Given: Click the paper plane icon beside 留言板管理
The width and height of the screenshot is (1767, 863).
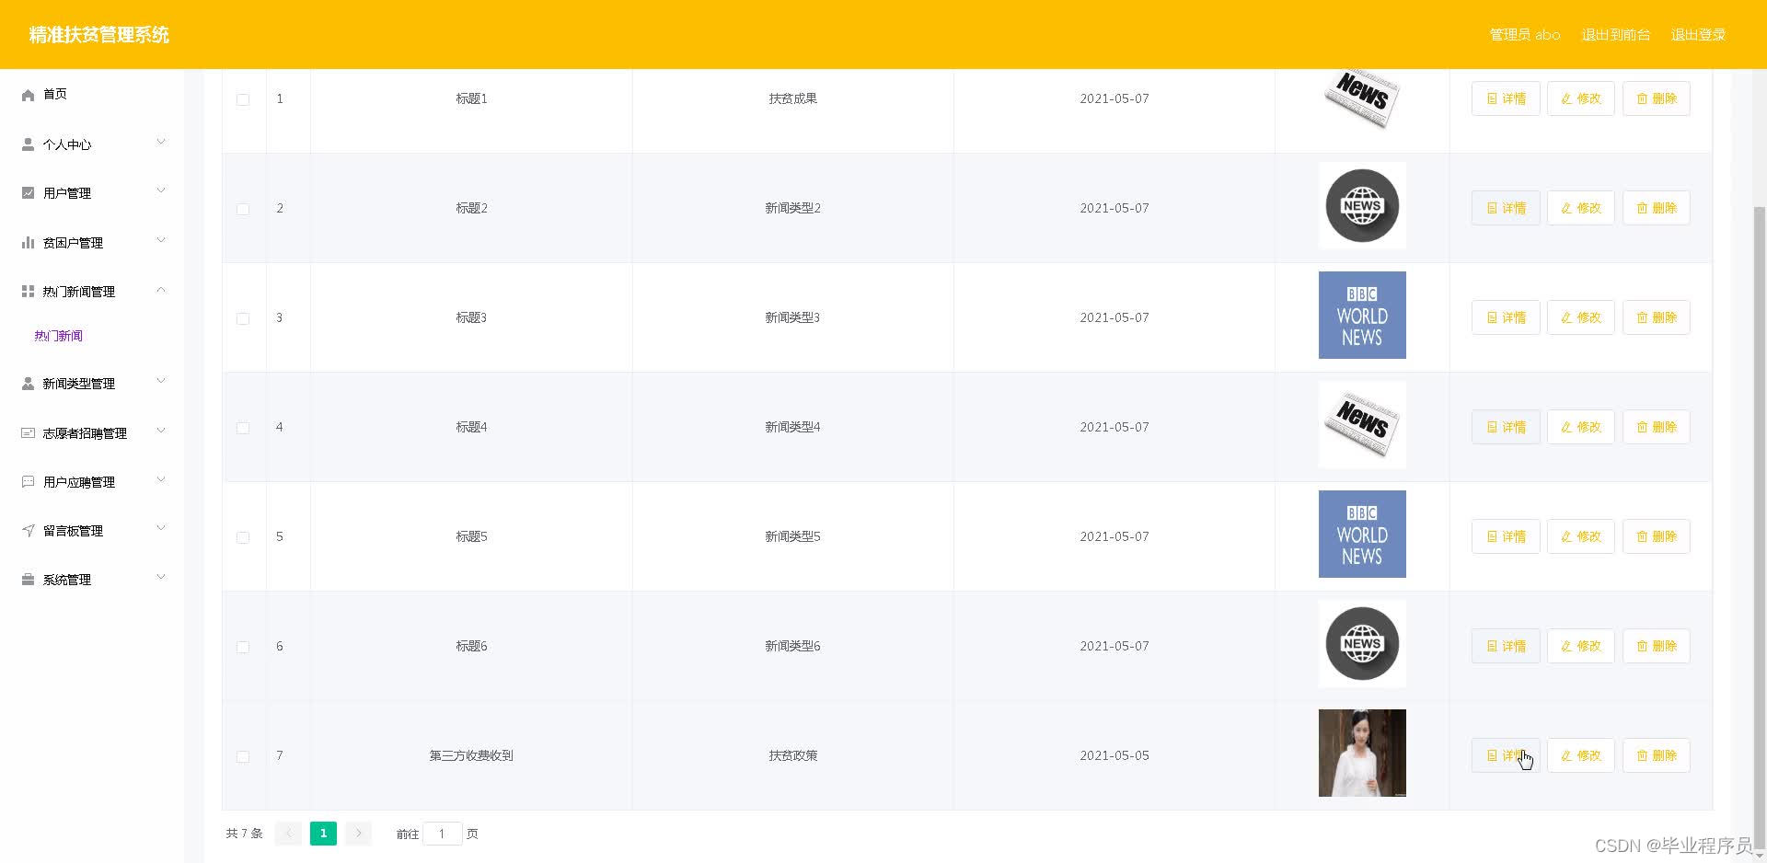Looking at the screenshot, I should (28, 531).
